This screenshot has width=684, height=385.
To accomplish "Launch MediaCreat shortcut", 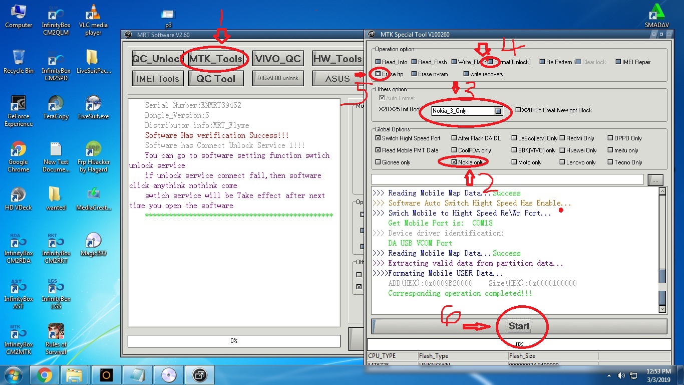I will coord(93,199).
